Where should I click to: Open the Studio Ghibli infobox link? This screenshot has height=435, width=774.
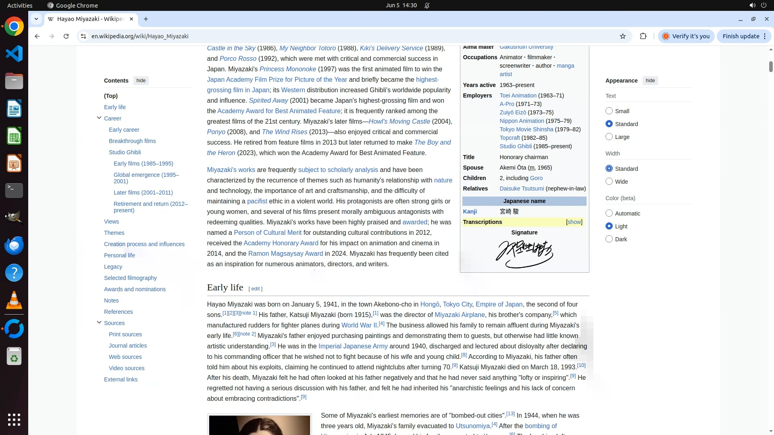516,147
